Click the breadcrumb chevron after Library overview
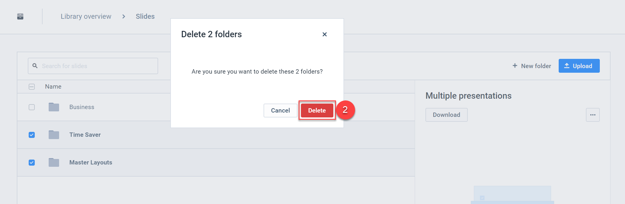The width and height of the screenshot is (625, 204). click(124, 16)
